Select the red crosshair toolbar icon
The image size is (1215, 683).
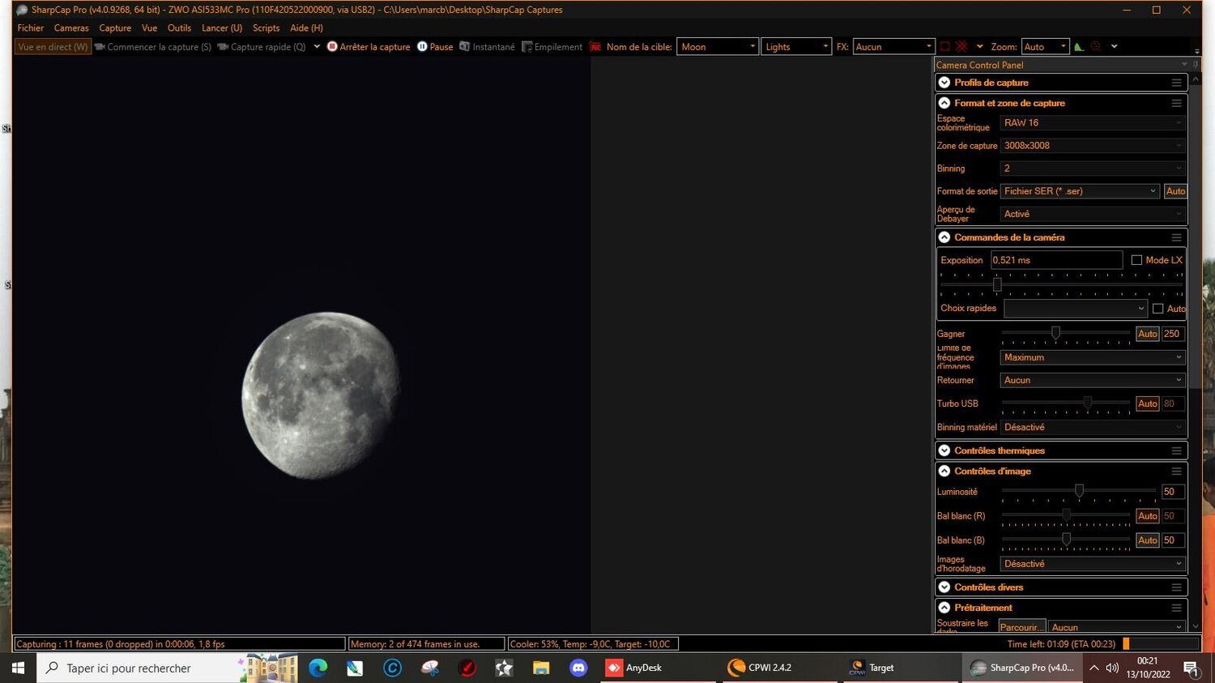(x=961, y=46)
